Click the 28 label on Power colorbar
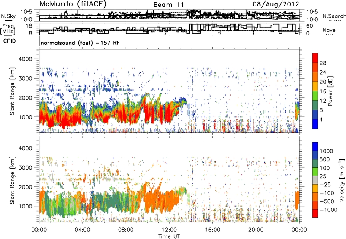346x239 pixels. pyautogui.click(x=323, y=63)
